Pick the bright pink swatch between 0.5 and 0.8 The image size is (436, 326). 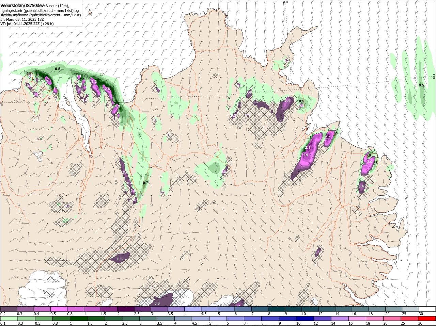(59, 309)
